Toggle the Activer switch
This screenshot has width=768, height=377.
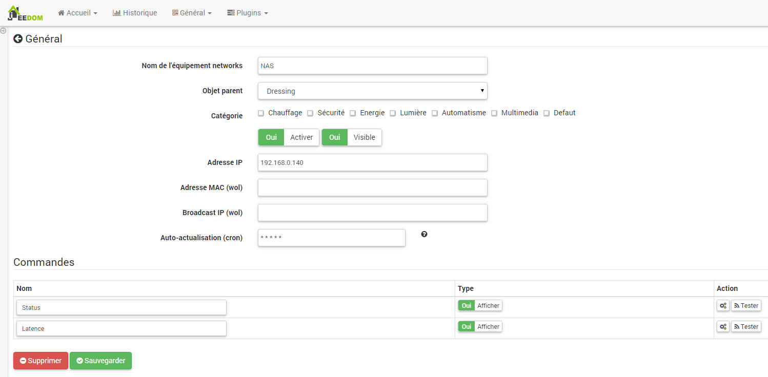289,137
